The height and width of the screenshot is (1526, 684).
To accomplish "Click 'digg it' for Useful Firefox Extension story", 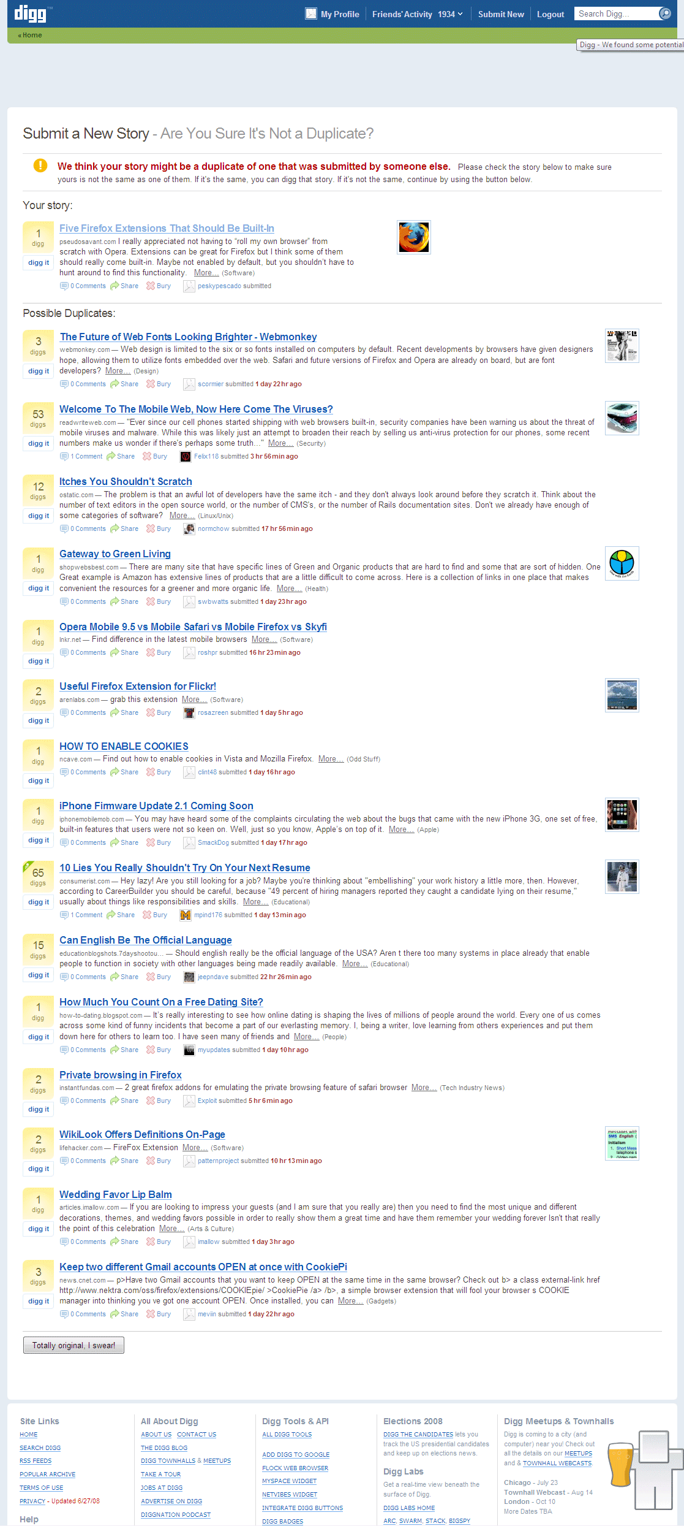I will point(39,720).
